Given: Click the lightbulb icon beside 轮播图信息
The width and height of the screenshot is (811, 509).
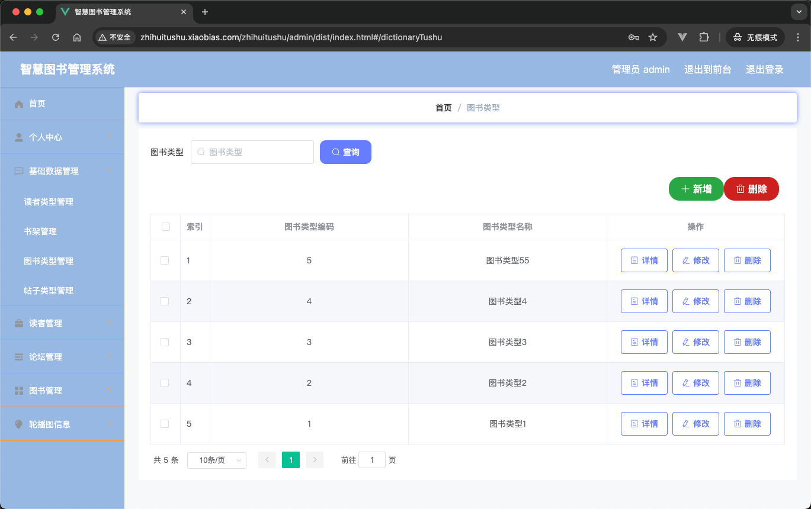Looking at the screenshot, I should point(19,424).
